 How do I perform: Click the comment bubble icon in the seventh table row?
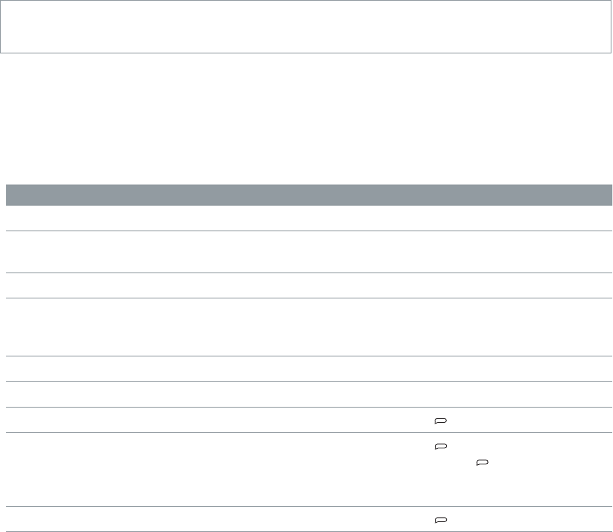[441, 421]
